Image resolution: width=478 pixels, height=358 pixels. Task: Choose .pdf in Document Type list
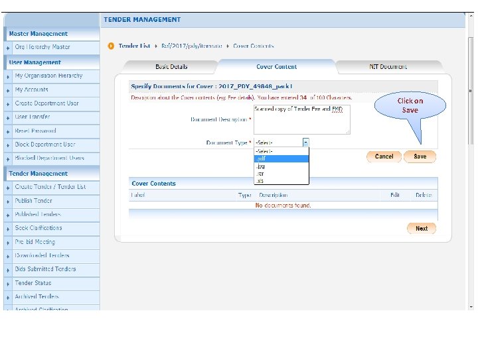(281, 158)
